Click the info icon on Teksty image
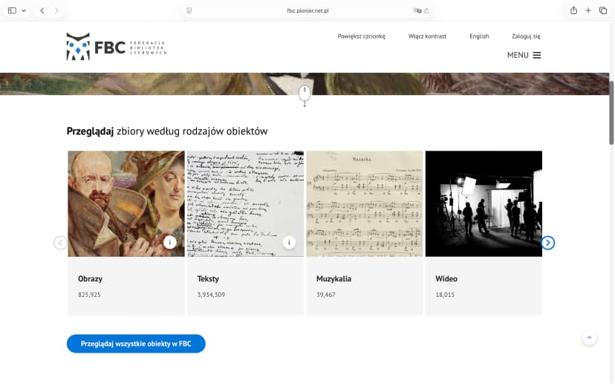The image size is (615, 386). coord(289,242)
